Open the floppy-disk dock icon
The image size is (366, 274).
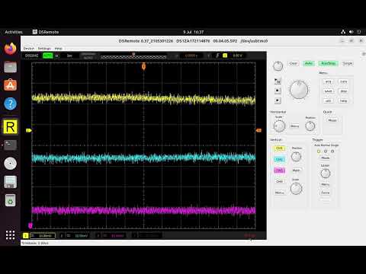click(x=10, y=182)
